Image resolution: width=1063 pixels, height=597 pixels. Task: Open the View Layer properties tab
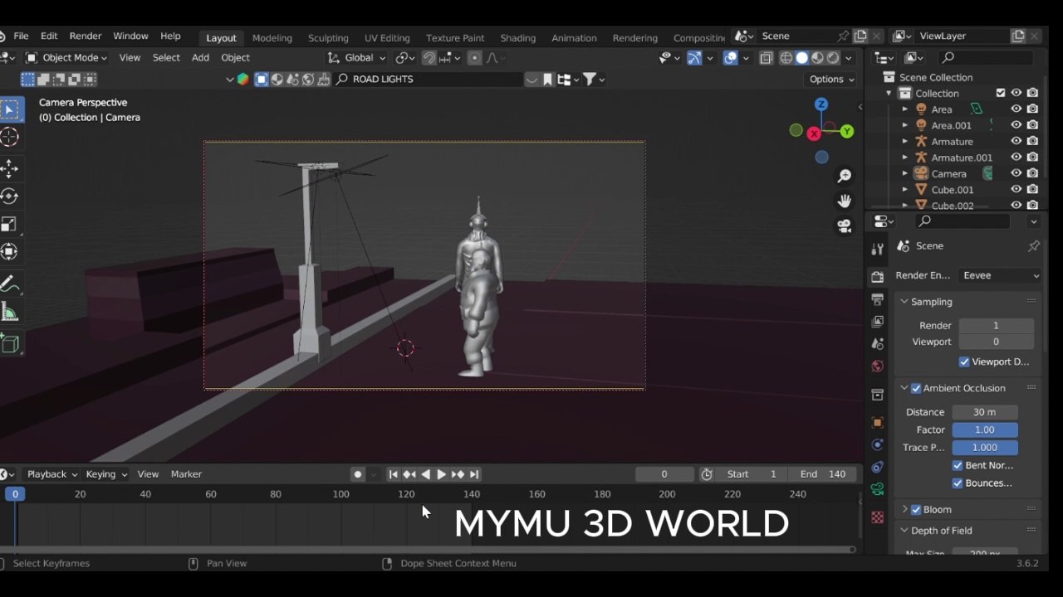click(878, 321)
